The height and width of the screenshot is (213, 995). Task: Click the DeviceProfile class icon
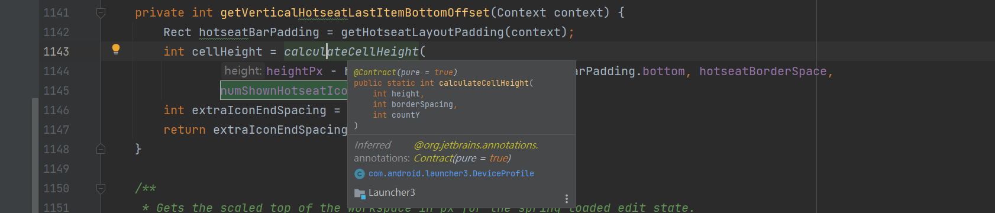click(359, 174)
